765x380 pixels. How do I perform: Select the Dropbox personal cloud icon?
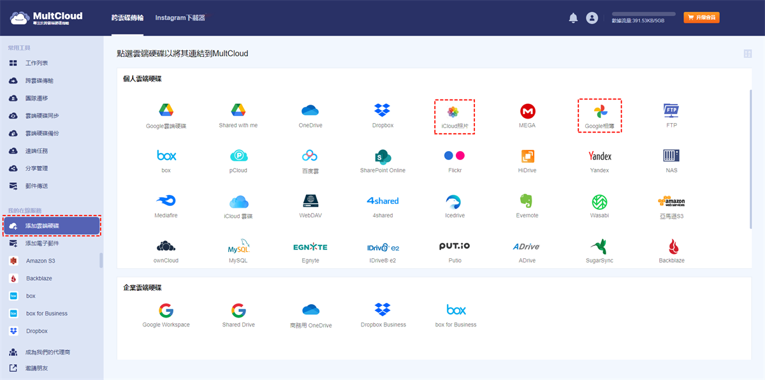tap(382, 116)
